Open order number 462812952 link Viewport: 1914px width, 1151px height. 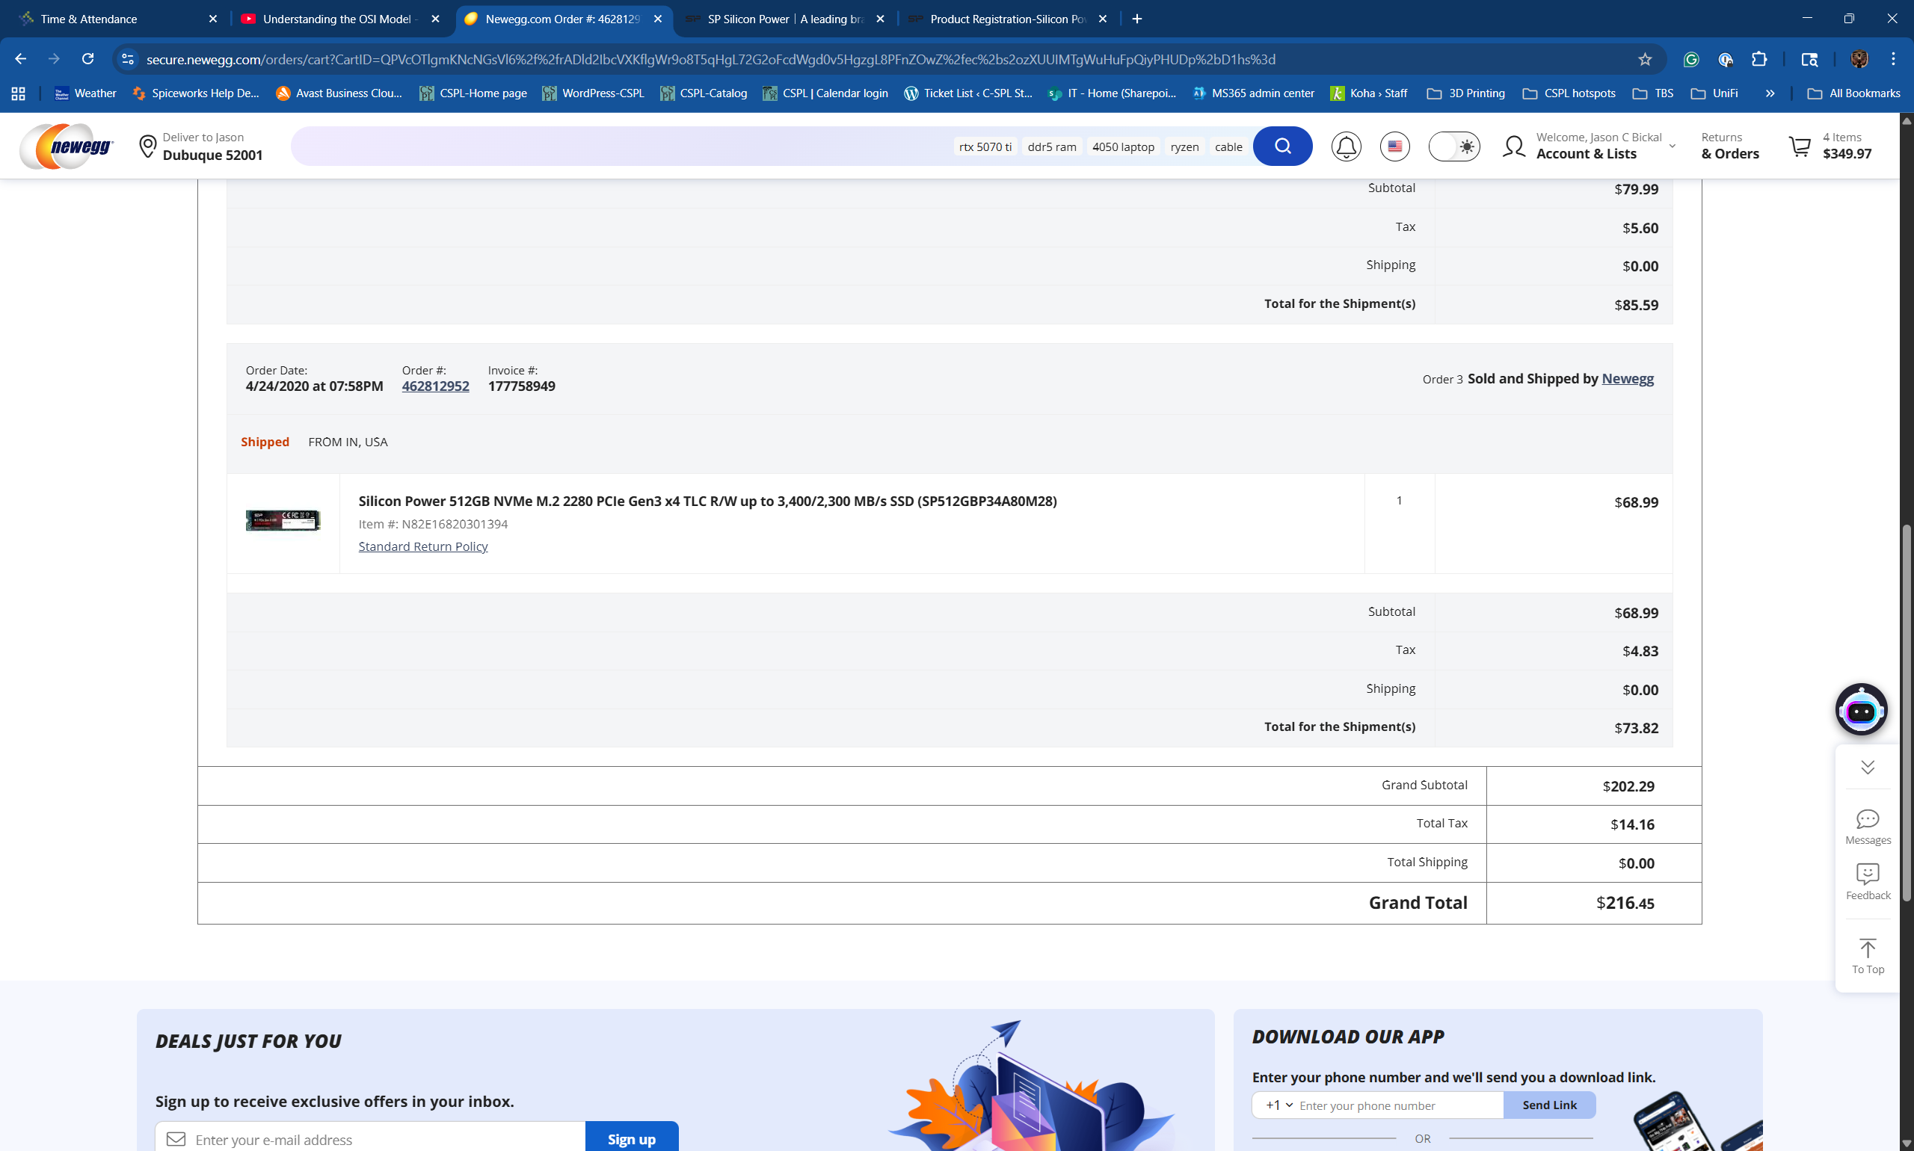tap(434, 386)
